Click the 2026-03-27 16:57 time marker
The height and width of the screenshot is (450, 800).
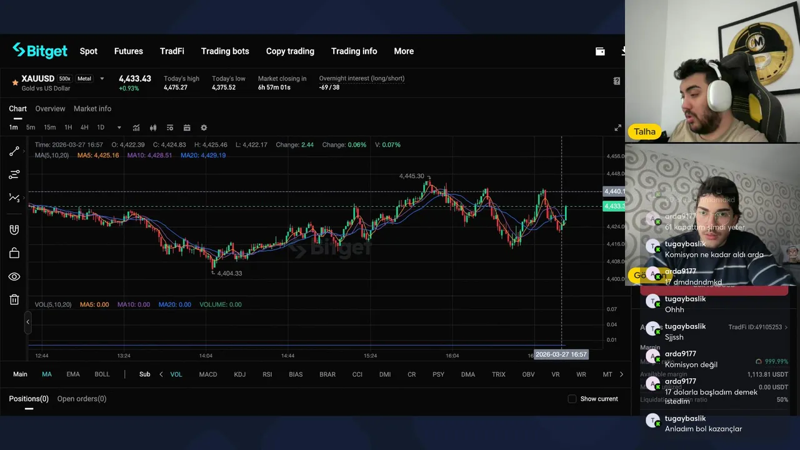click(x=561, y=354)
